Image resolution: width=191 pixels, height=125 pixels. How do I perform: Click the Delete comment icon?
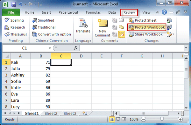coord(115,20)
